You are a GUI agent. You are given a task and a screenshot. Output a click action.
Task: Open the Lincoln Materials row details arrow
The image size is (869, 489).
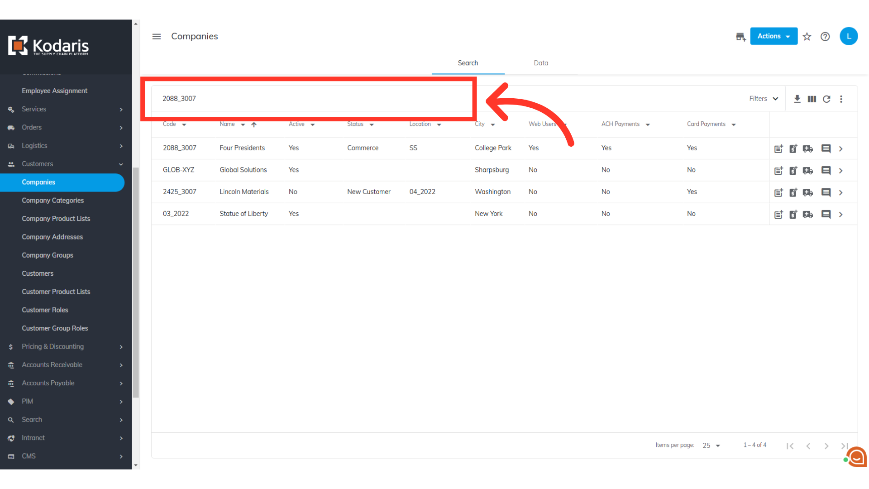point(840,192)
